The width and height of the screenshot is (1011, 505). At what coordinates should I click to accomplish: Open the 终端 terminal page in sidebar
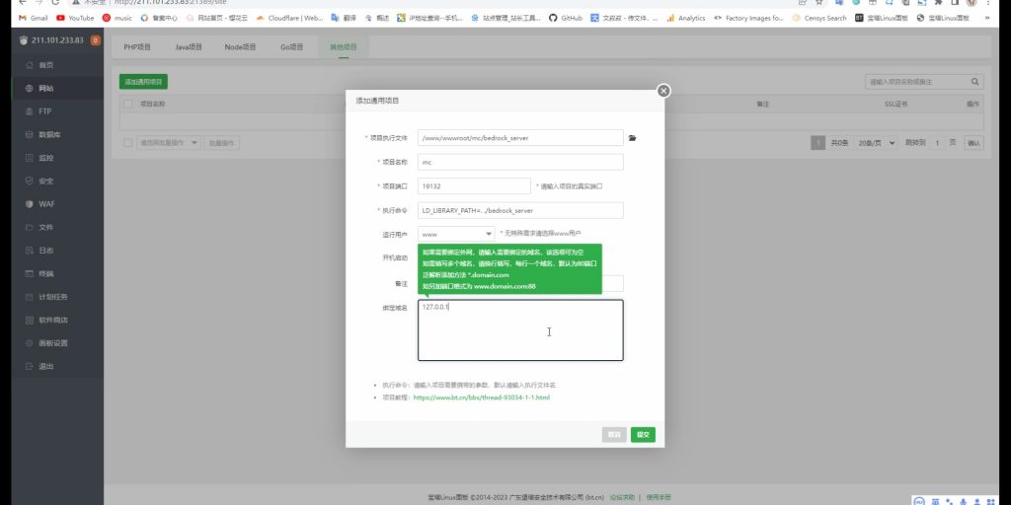pyautogui.click(x=46, y=273)
